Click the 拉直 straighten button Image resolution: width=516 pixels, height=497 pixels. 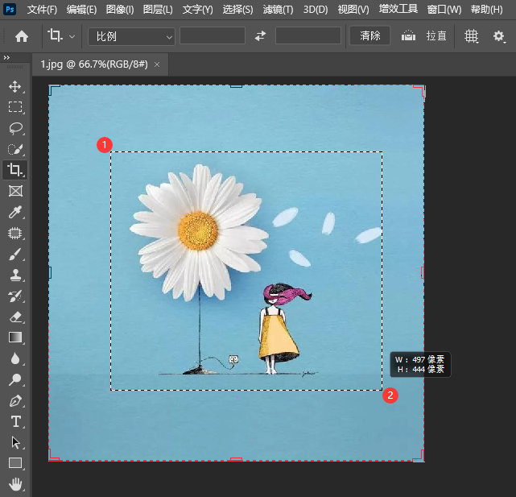436,36
